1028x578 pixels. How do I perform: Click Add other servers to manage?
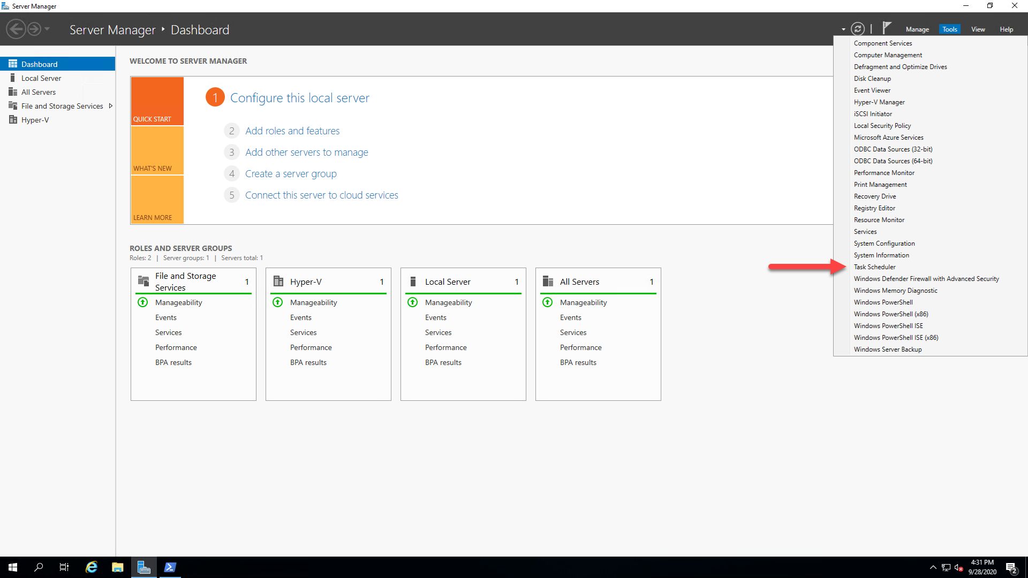pos(307,152)
